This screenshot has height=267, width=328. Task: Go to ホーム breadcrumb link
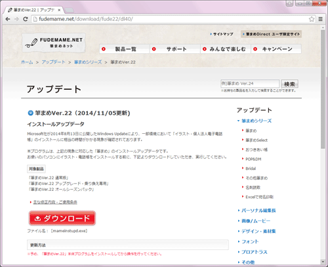pyautogui.click(x=27, y=62)
